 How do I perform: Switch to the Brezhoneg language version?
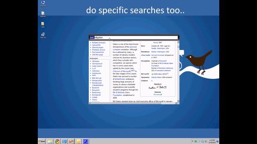[x=96, y=92]
